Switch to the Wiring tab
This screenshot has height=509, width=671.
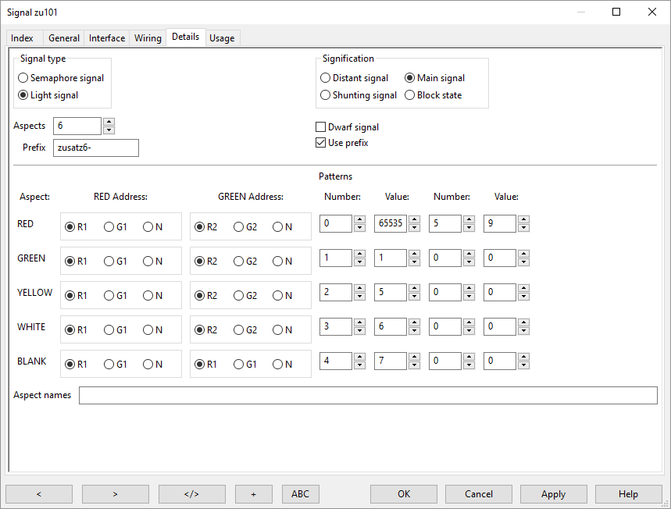tap(148, 38)
